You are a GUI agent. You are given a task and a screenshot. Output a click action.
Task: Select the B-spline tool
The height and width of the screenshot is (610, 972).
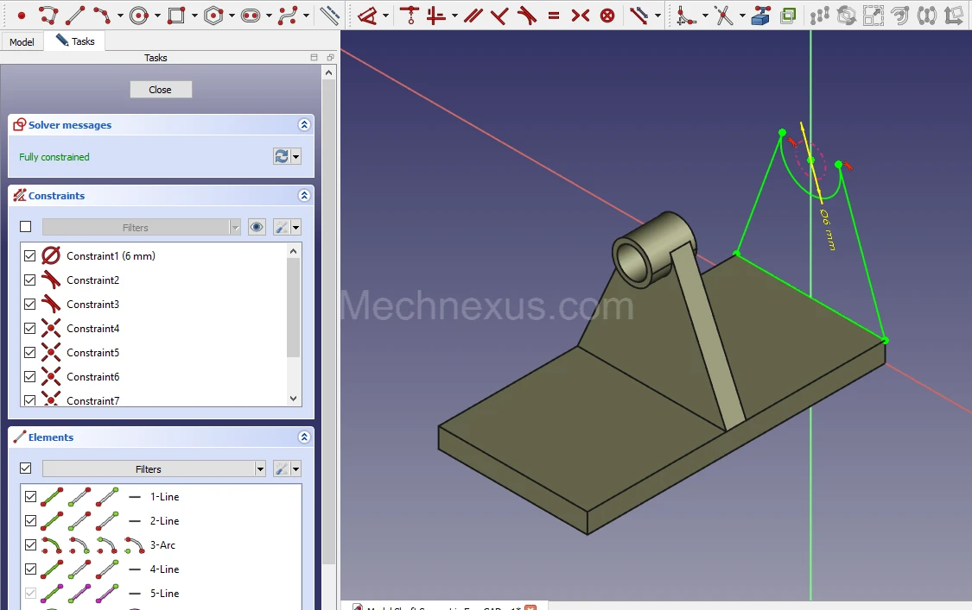click(x=287, y=16)
